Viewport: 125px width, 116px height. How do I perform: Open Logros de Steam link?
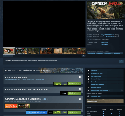pos(96,76)
